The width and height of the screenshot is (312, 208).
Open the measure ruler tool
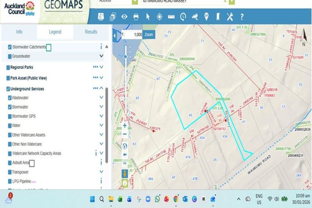[171, 17]
